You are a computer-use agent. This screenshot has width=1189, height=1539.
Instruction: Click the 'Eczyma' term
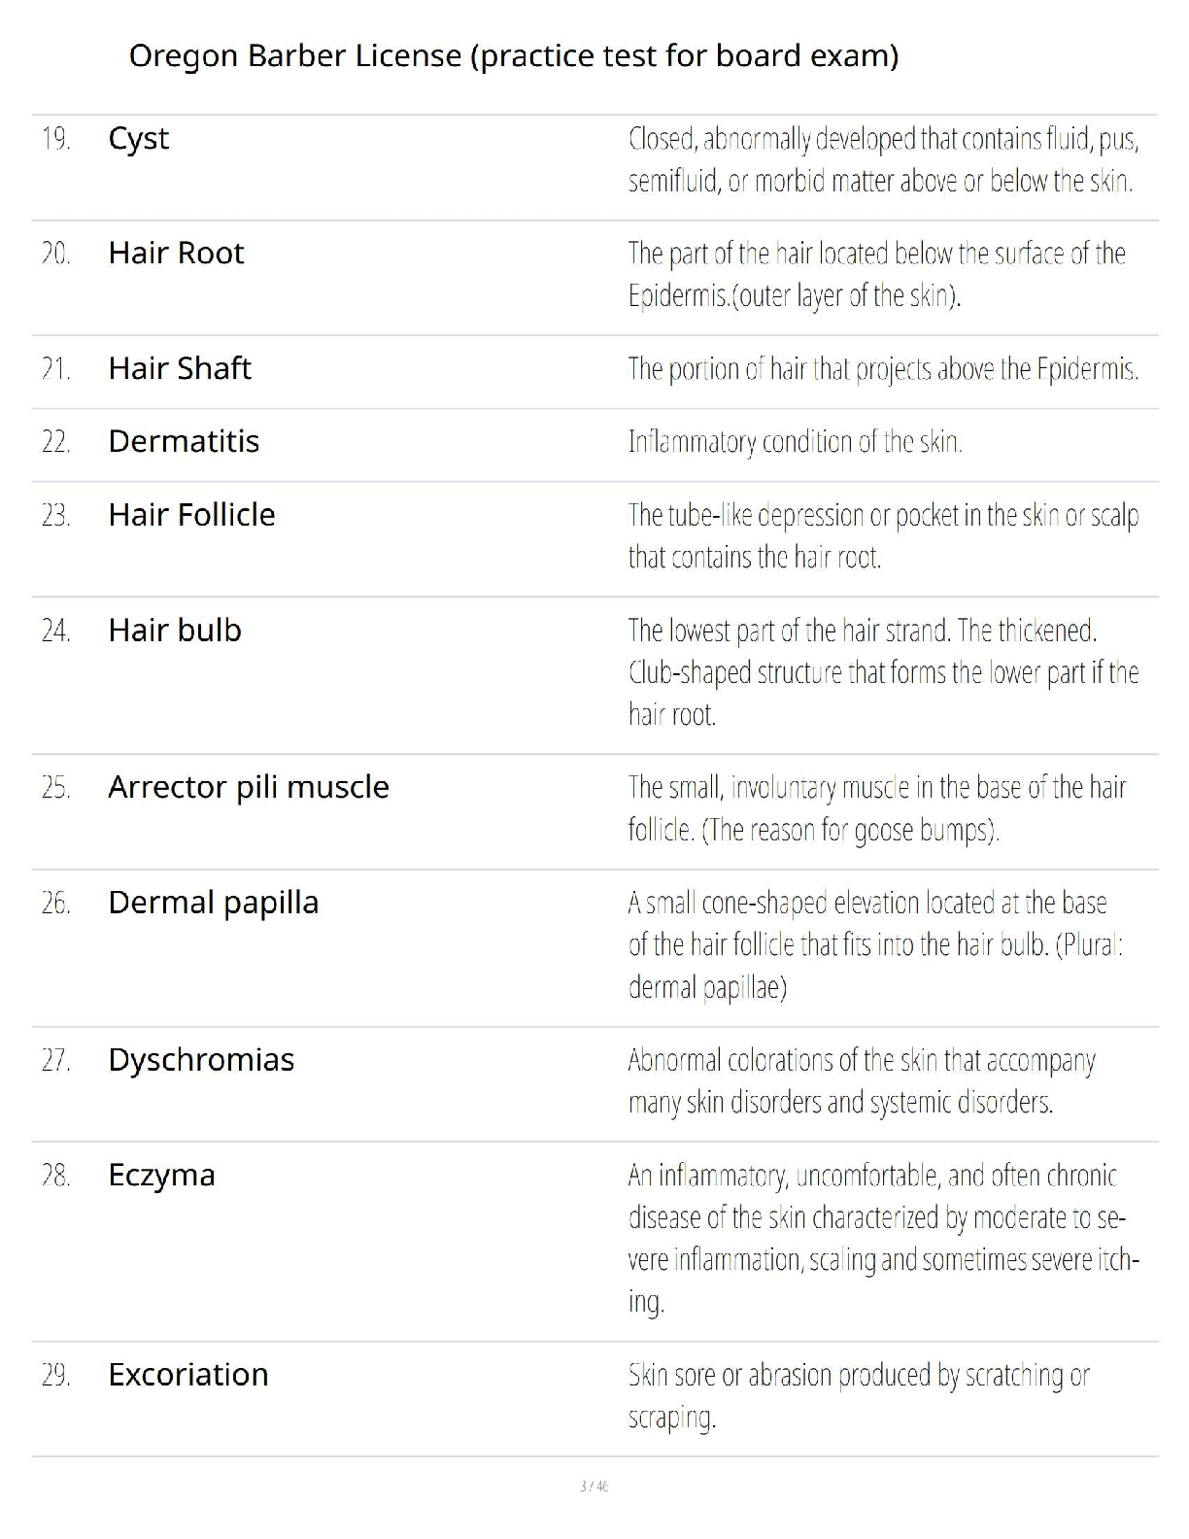click(x=161, y=1176)
